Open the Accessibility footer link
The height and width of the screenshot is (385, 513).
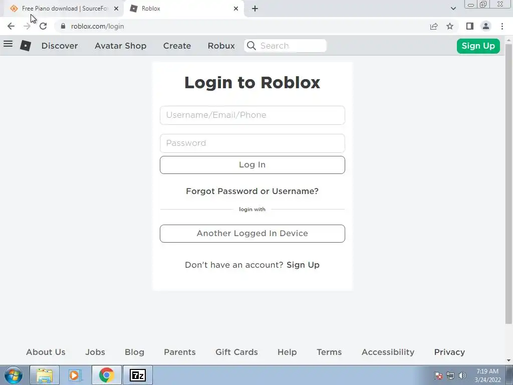(388, 352)
